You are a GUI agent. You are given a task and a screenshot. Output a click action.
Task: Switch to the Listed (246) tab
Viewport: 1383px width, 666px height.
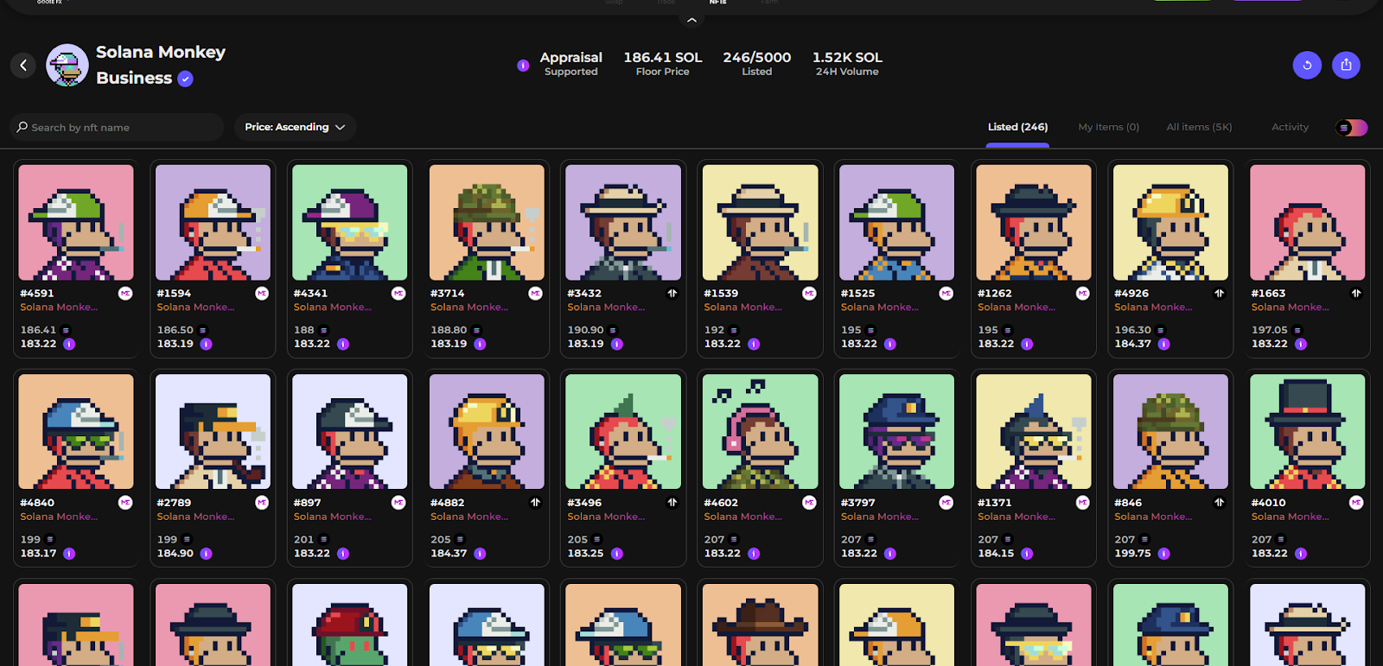1017,127
